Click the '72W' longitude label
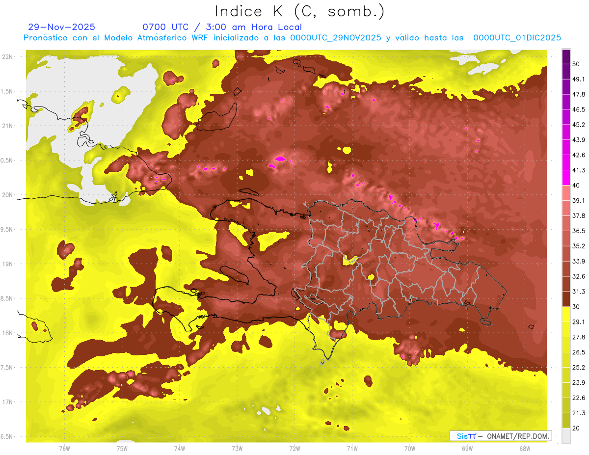Screen dimensions: 589x455 (x=294, y=449)
